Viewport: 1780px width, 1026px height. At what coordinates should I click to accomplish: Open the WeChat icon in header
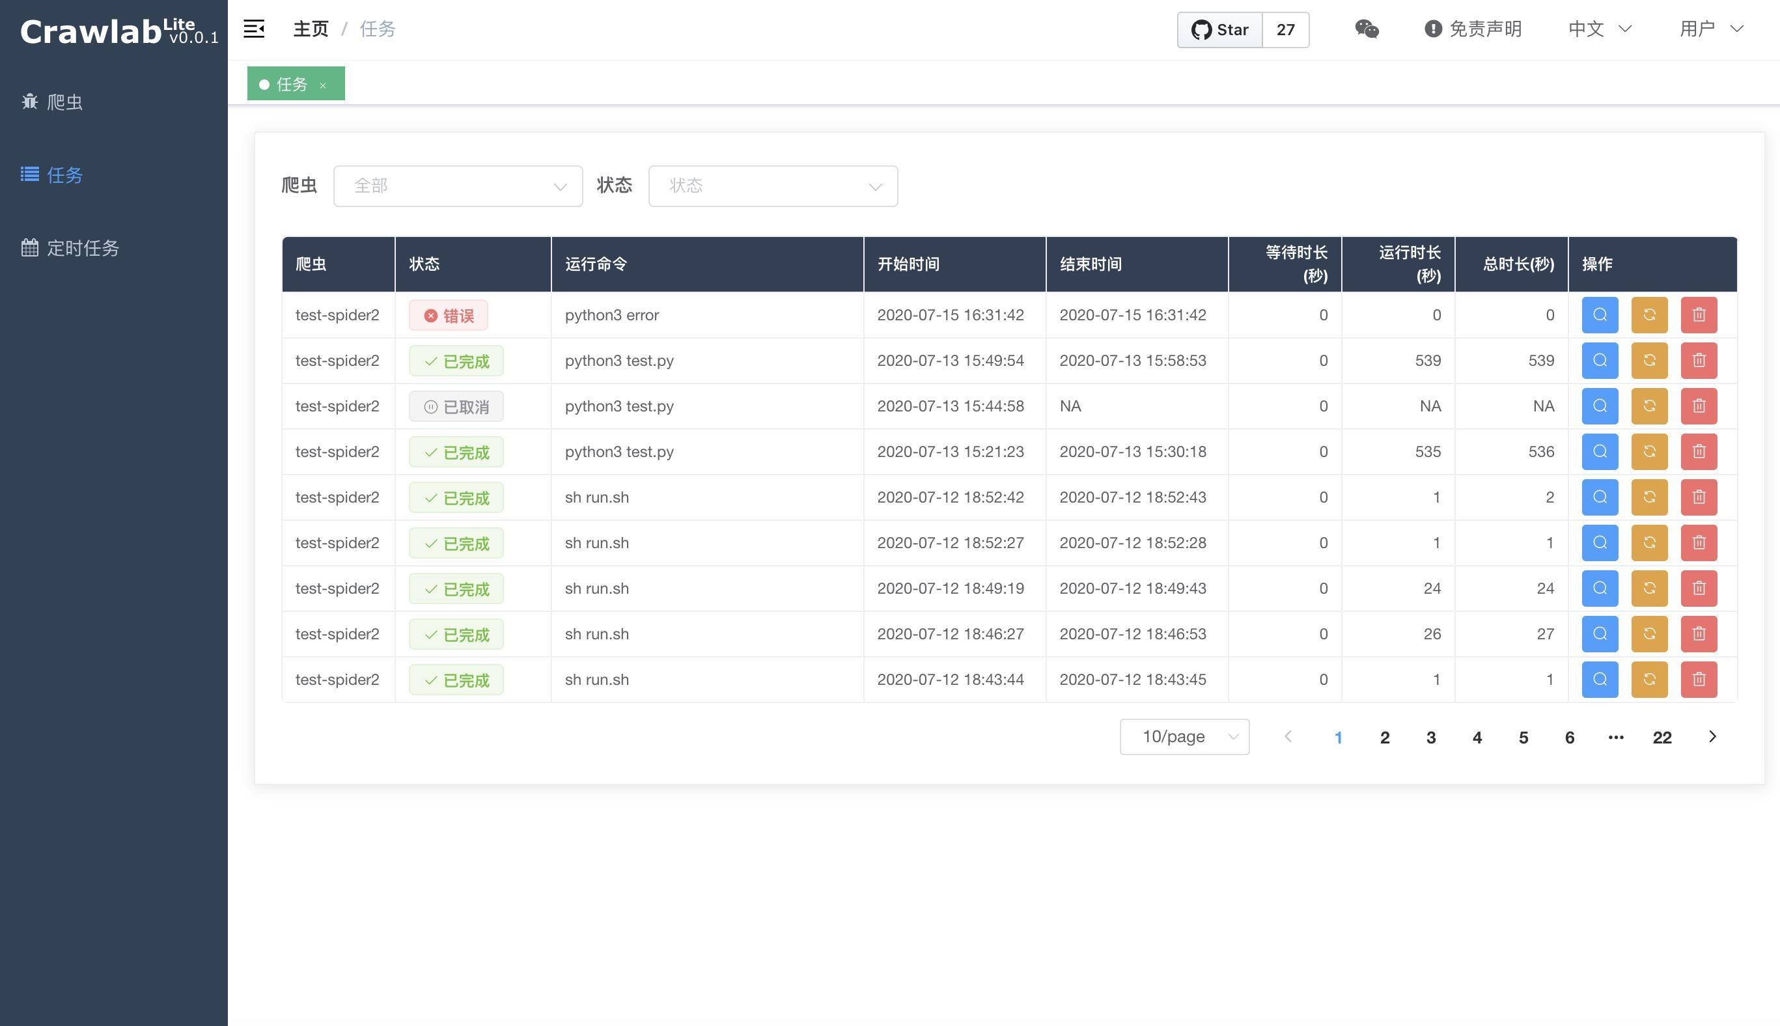click(1367, 29)
